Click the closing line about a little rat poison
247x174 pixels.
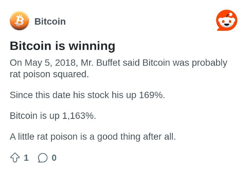[93, 137]
